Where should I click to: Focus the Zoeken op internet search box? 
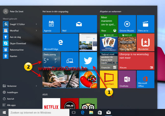point(39,112)
